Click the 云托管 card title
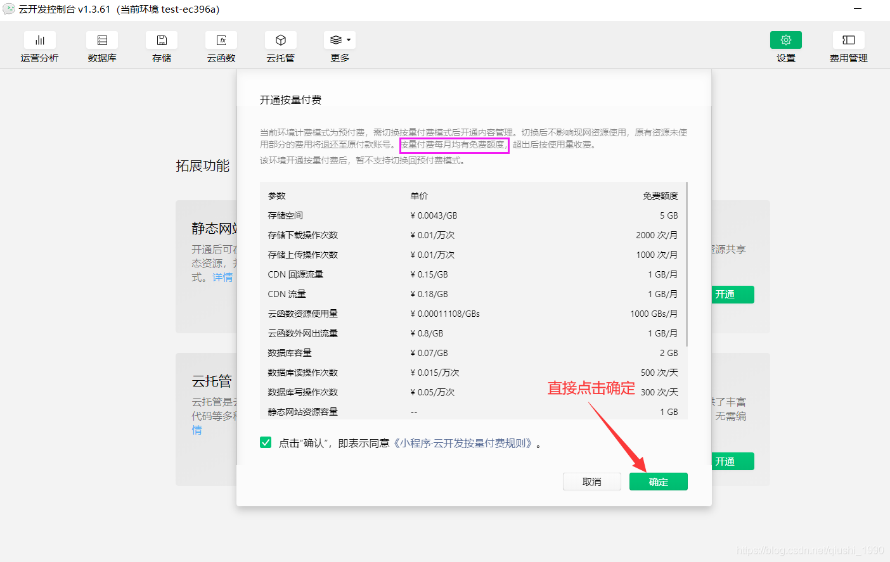890x562 pixels. click(212, 381)
